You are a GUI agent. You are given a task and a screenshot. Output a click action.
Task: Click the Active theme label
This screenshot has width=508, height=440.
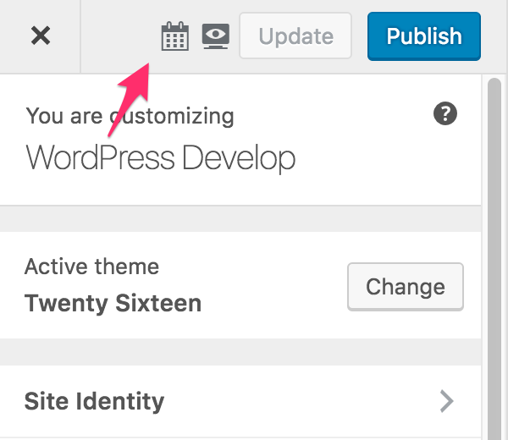click(x=91, y=267)
